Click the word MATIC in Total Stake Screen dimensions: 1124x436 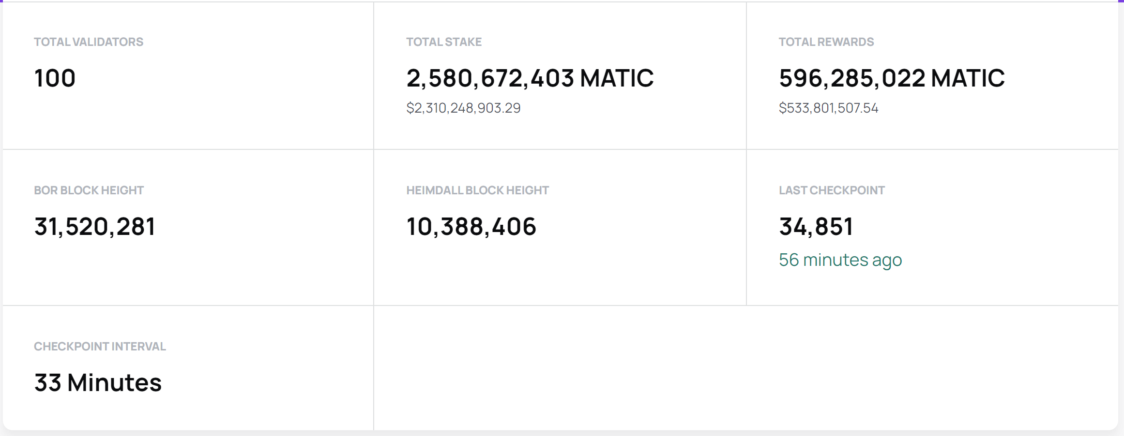tap(617, 78)
